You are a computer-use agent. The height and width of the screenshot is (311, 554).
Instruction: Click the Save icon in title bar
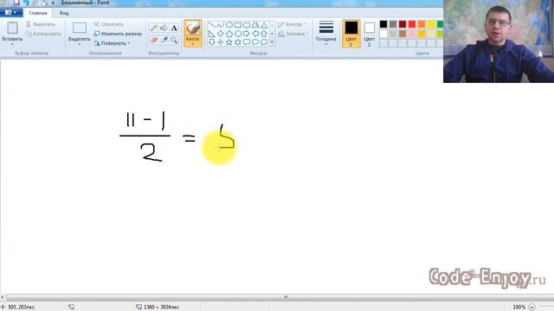[16, 3]
